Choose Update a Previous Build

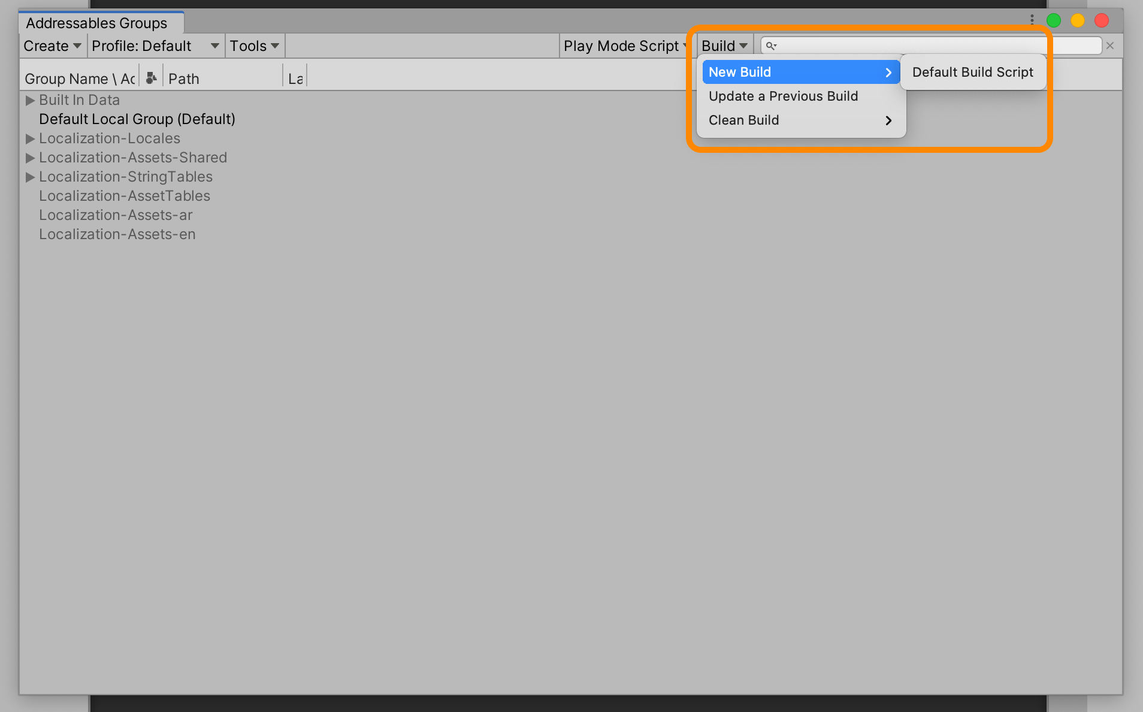pos(783,96)
